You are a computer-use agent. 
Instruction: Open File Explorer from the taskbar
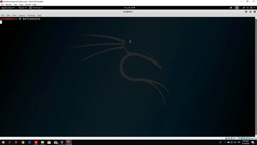[43, 142]
